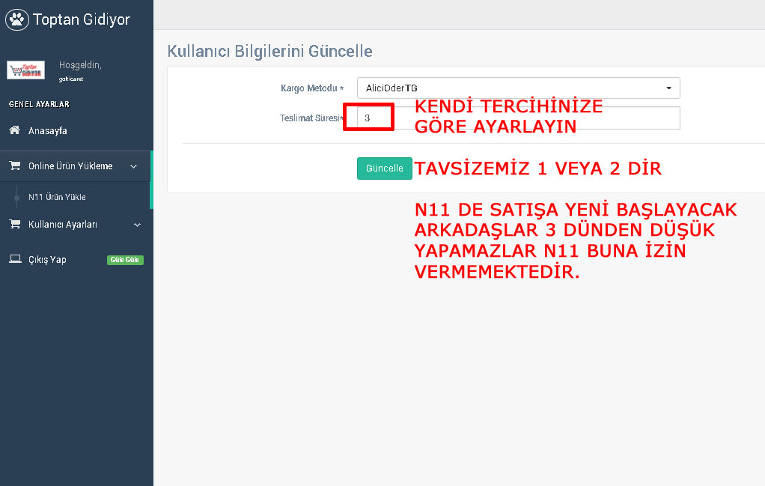Click the home icon beside Anasayfa

click(14, 131)
